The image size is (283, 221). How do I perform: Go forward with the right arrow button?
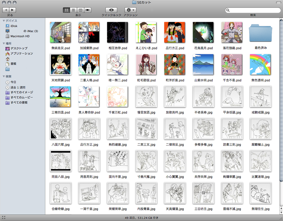point(13,10)
